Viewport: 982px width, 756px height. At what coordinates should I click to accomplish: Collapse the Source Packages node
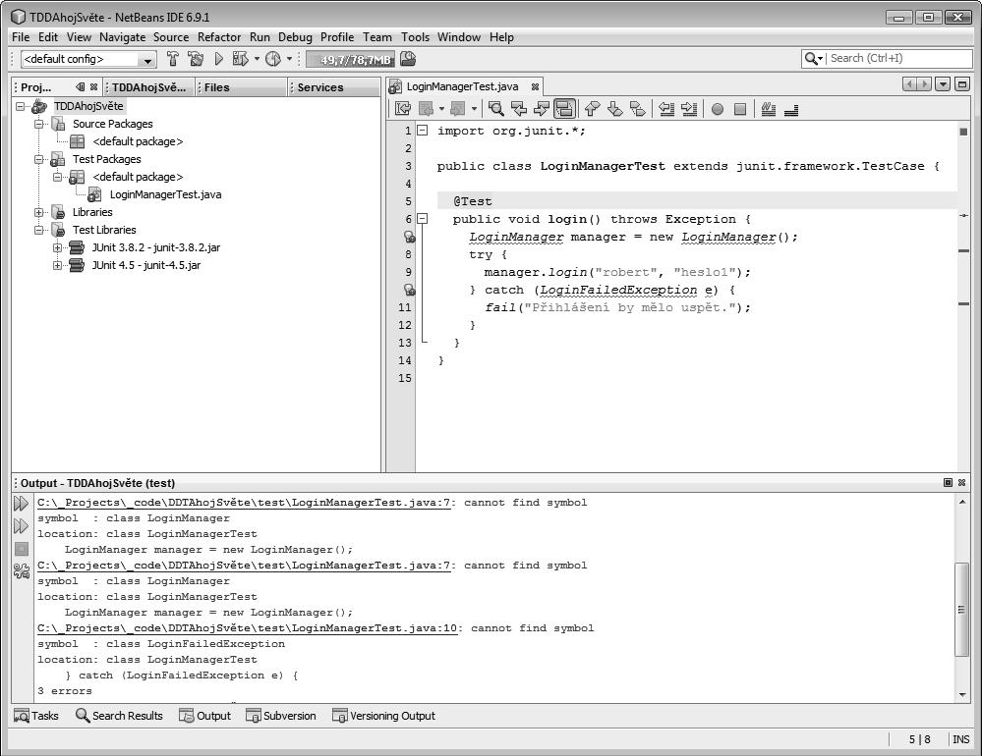(39, 124)
